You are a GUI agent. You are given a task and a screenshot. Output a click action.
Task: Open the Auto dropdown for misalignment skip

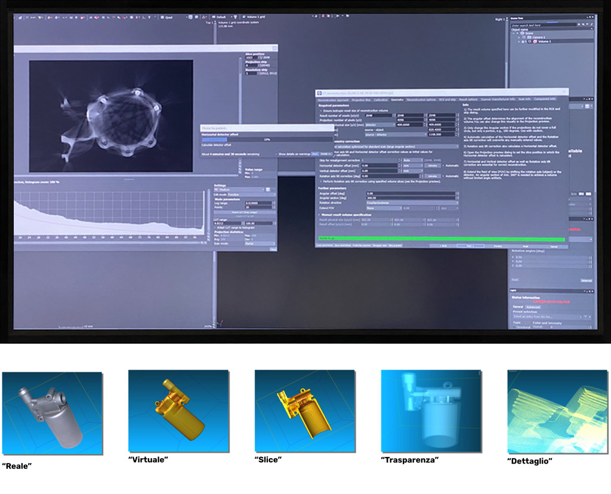pos(413,160)
